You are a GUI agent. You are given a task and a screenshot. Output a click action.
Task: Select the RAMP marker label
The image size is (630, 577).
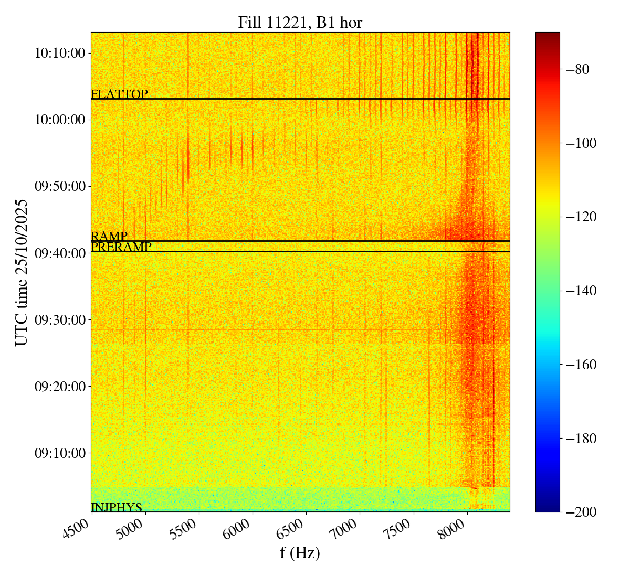point(109,236)
